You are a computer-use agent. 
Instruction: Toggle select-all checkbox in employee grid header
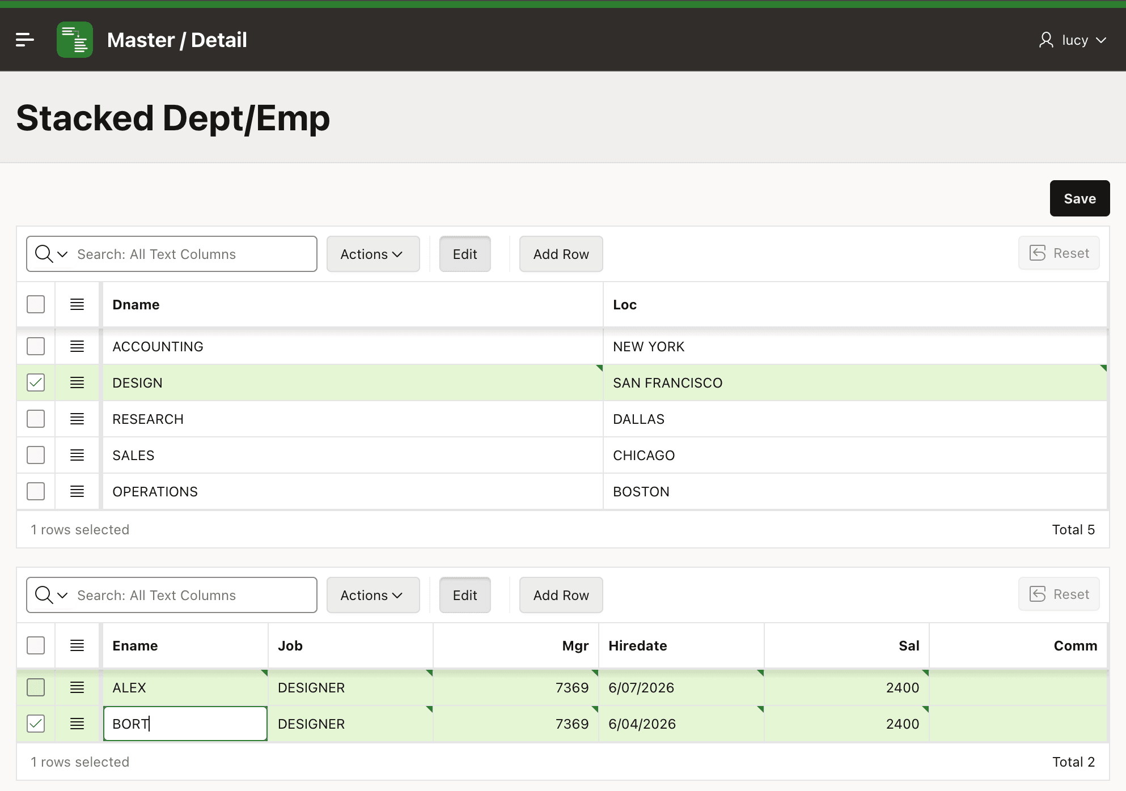click(x=36, y=645)
